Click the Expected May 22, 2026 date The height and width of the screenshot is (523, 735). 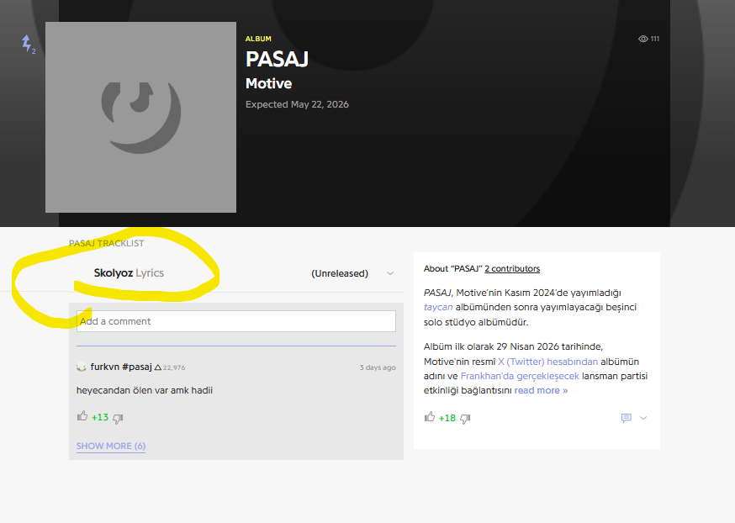[x=297, y=104]
